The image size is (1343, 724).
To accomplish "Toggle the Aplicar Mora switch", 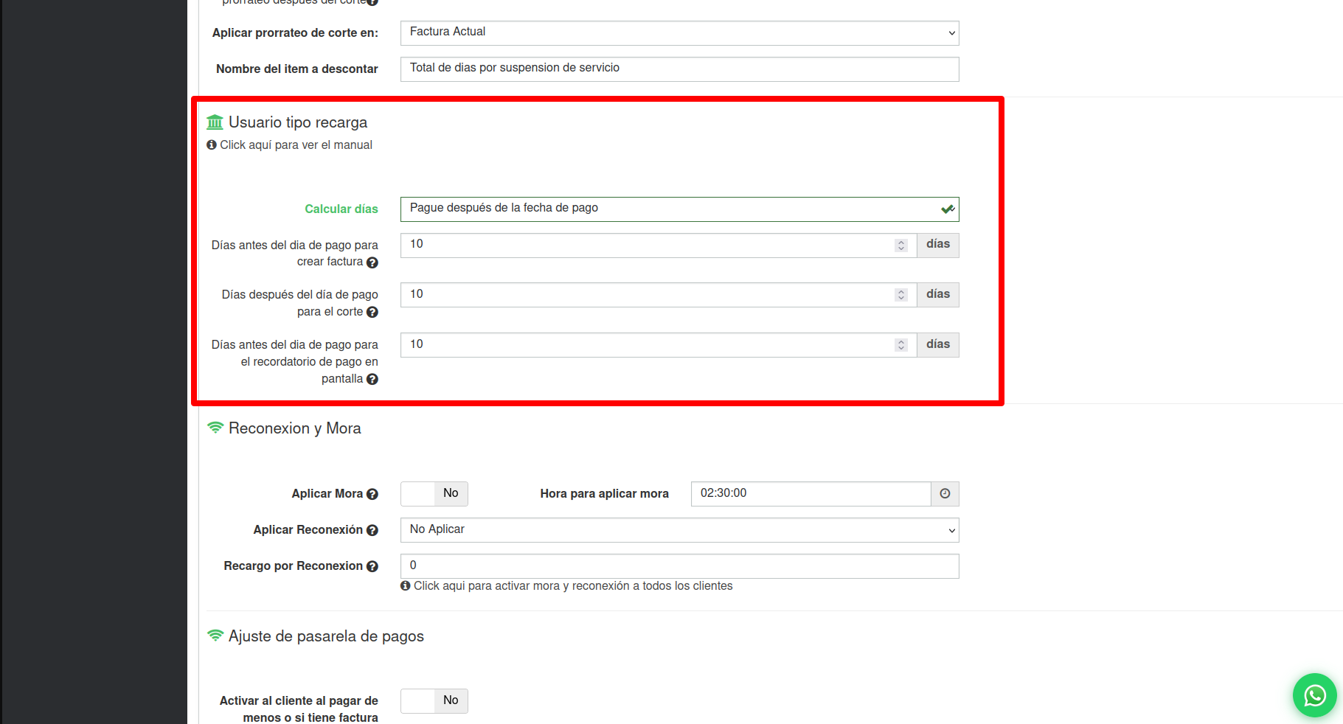I will pyautogui.click(x=434, y=494).
